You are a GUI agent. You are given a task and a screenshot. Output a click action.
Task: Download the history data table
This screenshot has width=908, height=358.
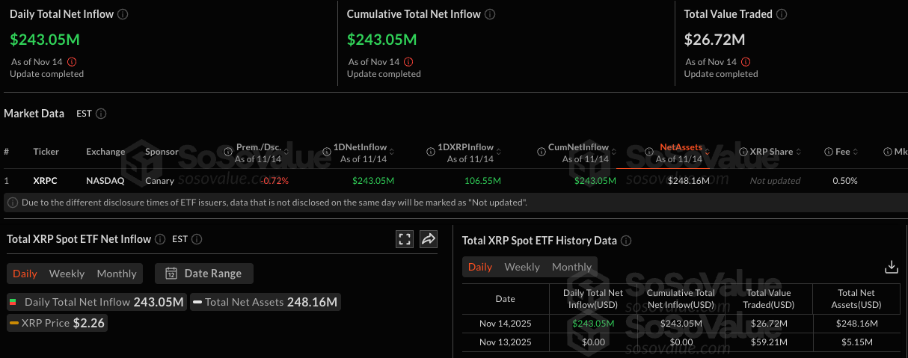tap(891, 267)
